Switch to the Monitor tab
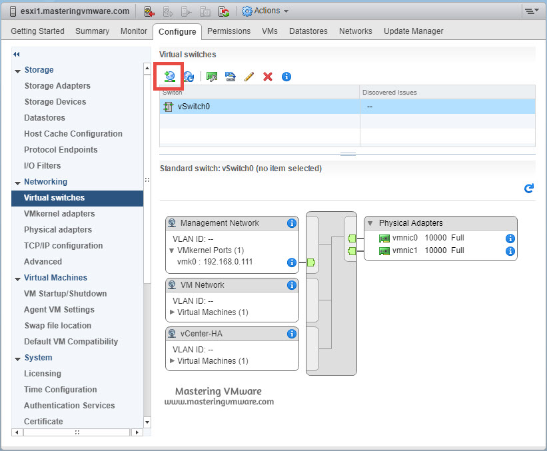The height and width of the screenshot is (451, 547). pyautogui.click(x=134, y=31)
